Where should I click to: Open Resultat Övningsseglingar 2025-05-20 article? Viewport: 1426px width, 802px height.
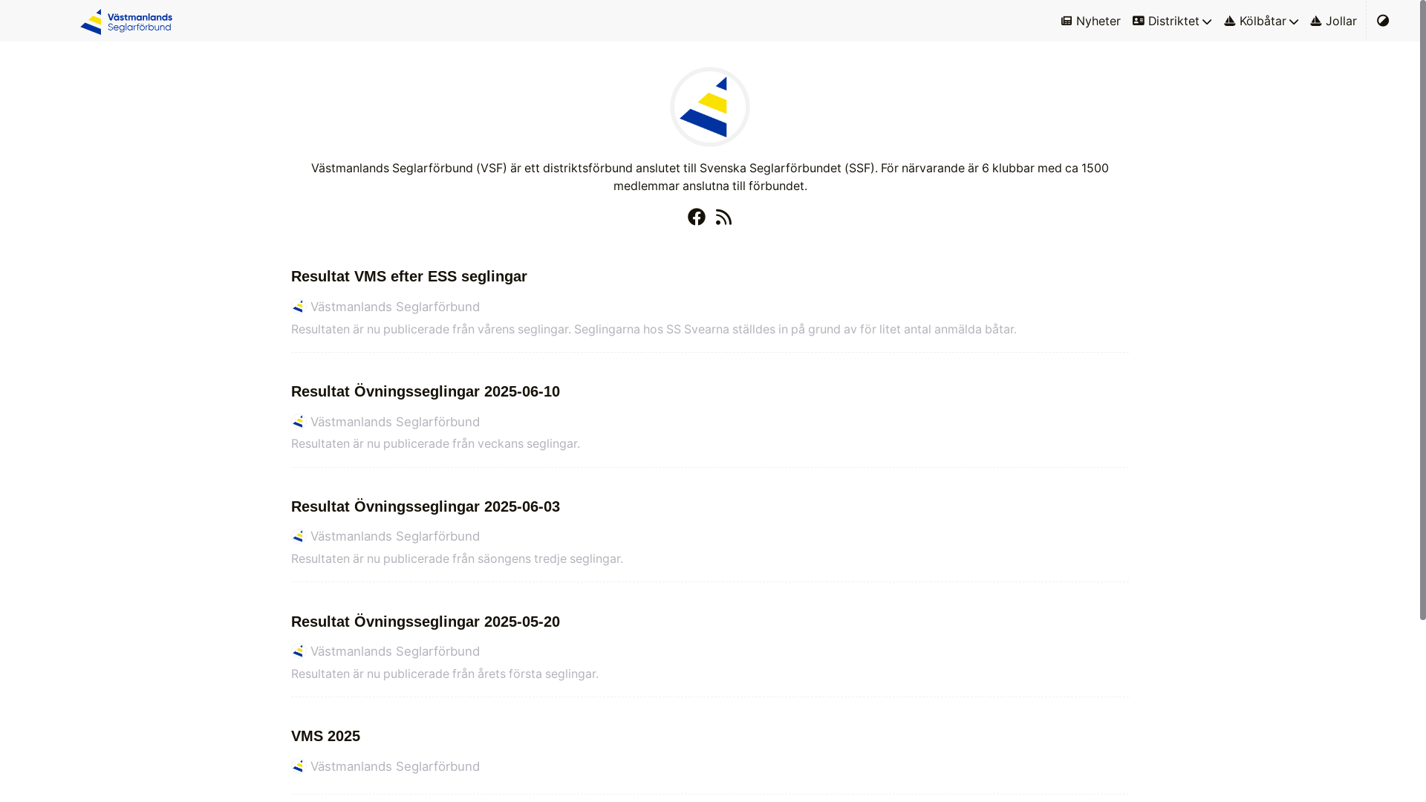pyautogui.click(x=426, y=622)
